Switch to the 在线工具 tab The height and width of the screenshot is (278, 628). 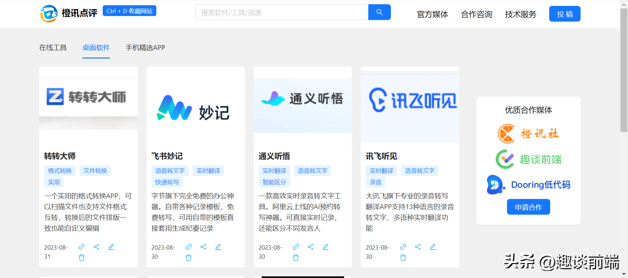coord(53,48)
